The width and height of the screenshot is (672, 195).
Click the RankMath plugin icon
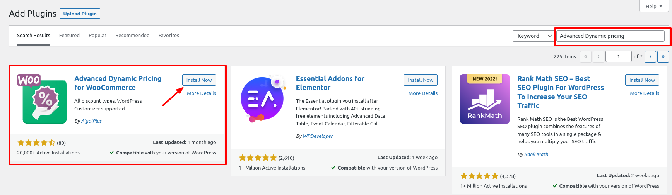(x=485, y=99)
